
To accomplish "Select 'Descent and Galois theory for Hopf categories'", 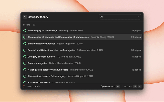I will (x=51, y=50).
